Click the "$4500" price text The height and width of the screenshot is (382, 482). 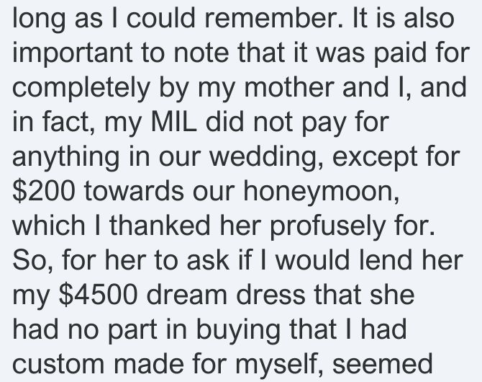[x=98, y=295]
